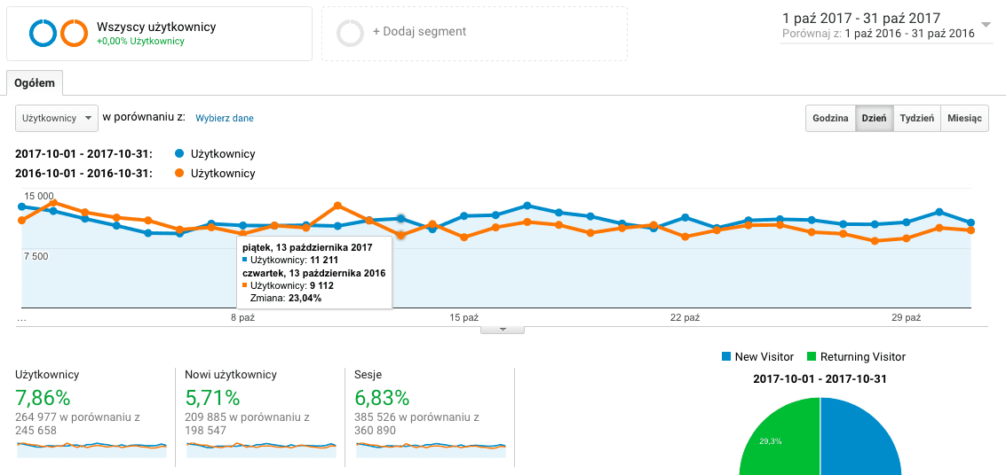1006x475 pixels.
Task: Click the Sesje 6,83% sparkline
Action: click(431, 449)
